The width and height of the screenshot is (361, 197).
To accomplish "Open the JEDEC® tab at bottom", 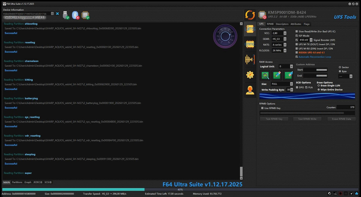I will tap(38, 182).
